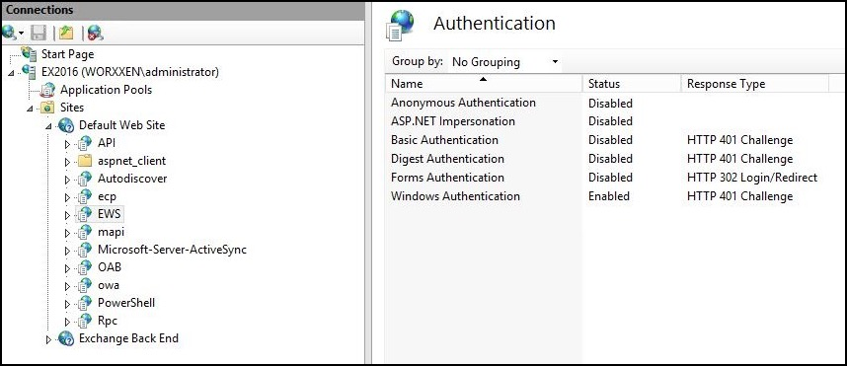Image resolution: width=847 pixels, height=366 pixels.
Task: Click the Connections pane title bar
Action: pyautogui.click(x=183, y=10)
